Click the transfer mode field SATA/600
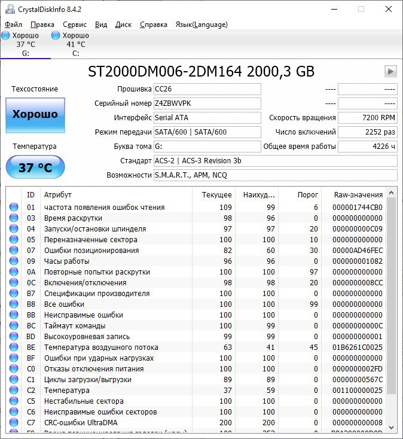The width and height of the screenshot is (403, 439). pyautogui.click(x=207, y=132)
